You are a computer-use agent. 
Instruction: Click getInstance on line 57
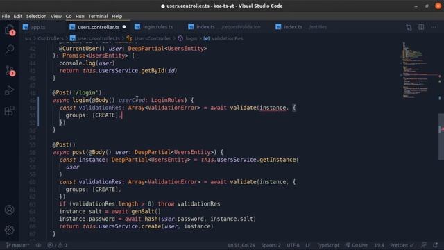click(277, 160)
